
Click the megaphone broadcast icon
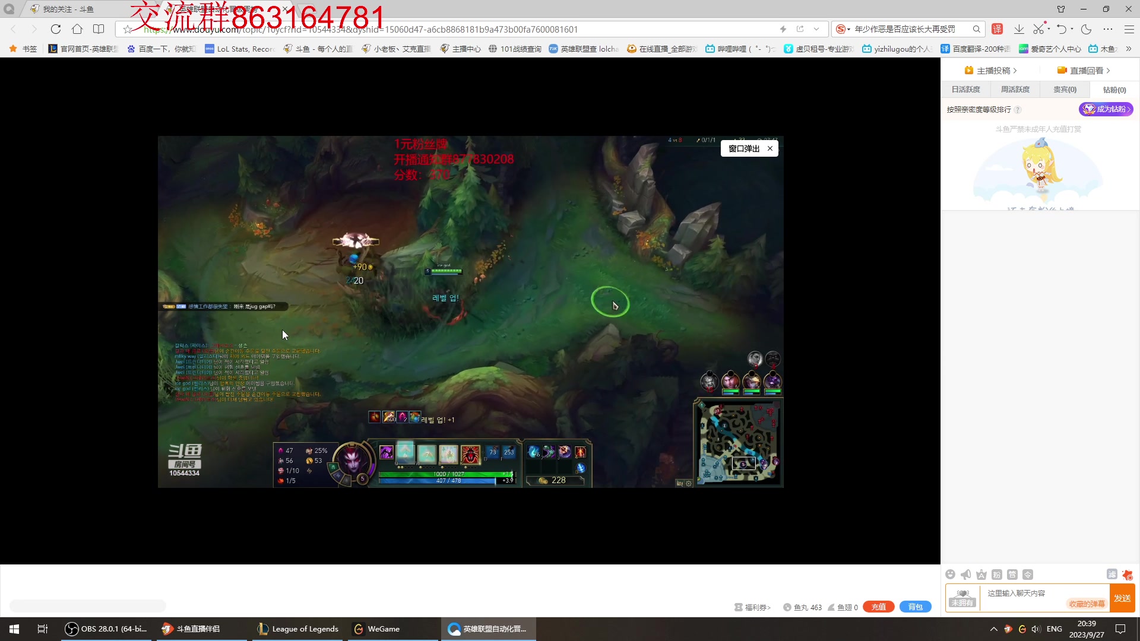pyautogui.click(x=966, y=574)
